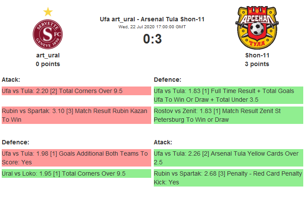Screen dimensions: 305x200
Task: Select the Ural vs Loko corners bet
Action: [x=76, y=174]
